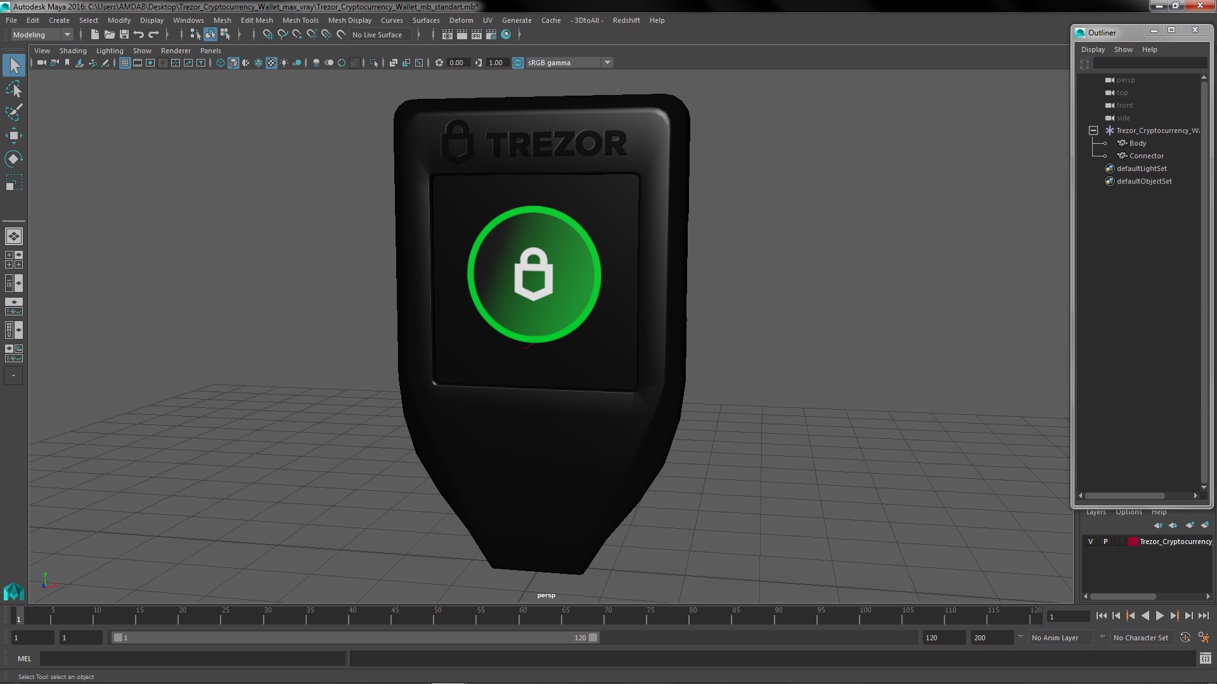Image resolution: width=1217 pixels, height=684 pixels.
Task: Toggle wireframe display in viewport
Action: click(221, 63)
